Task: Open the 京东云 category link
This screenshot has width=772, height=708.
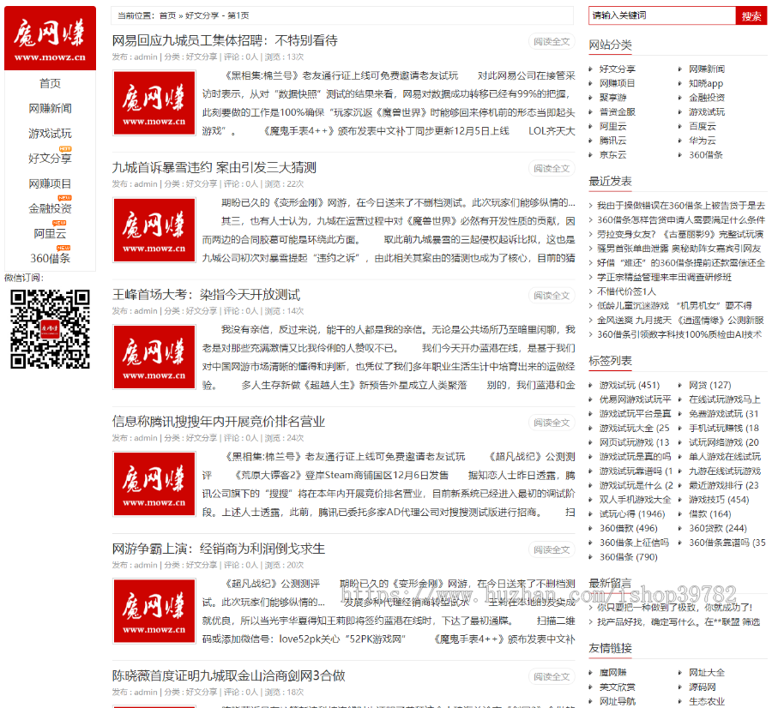Action: pos(612,155)
